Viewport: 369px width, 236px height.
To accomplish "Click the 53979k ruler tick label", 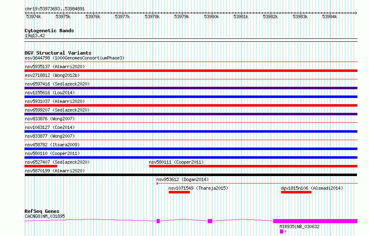I will pyautogui.click(x=182, y=17).
